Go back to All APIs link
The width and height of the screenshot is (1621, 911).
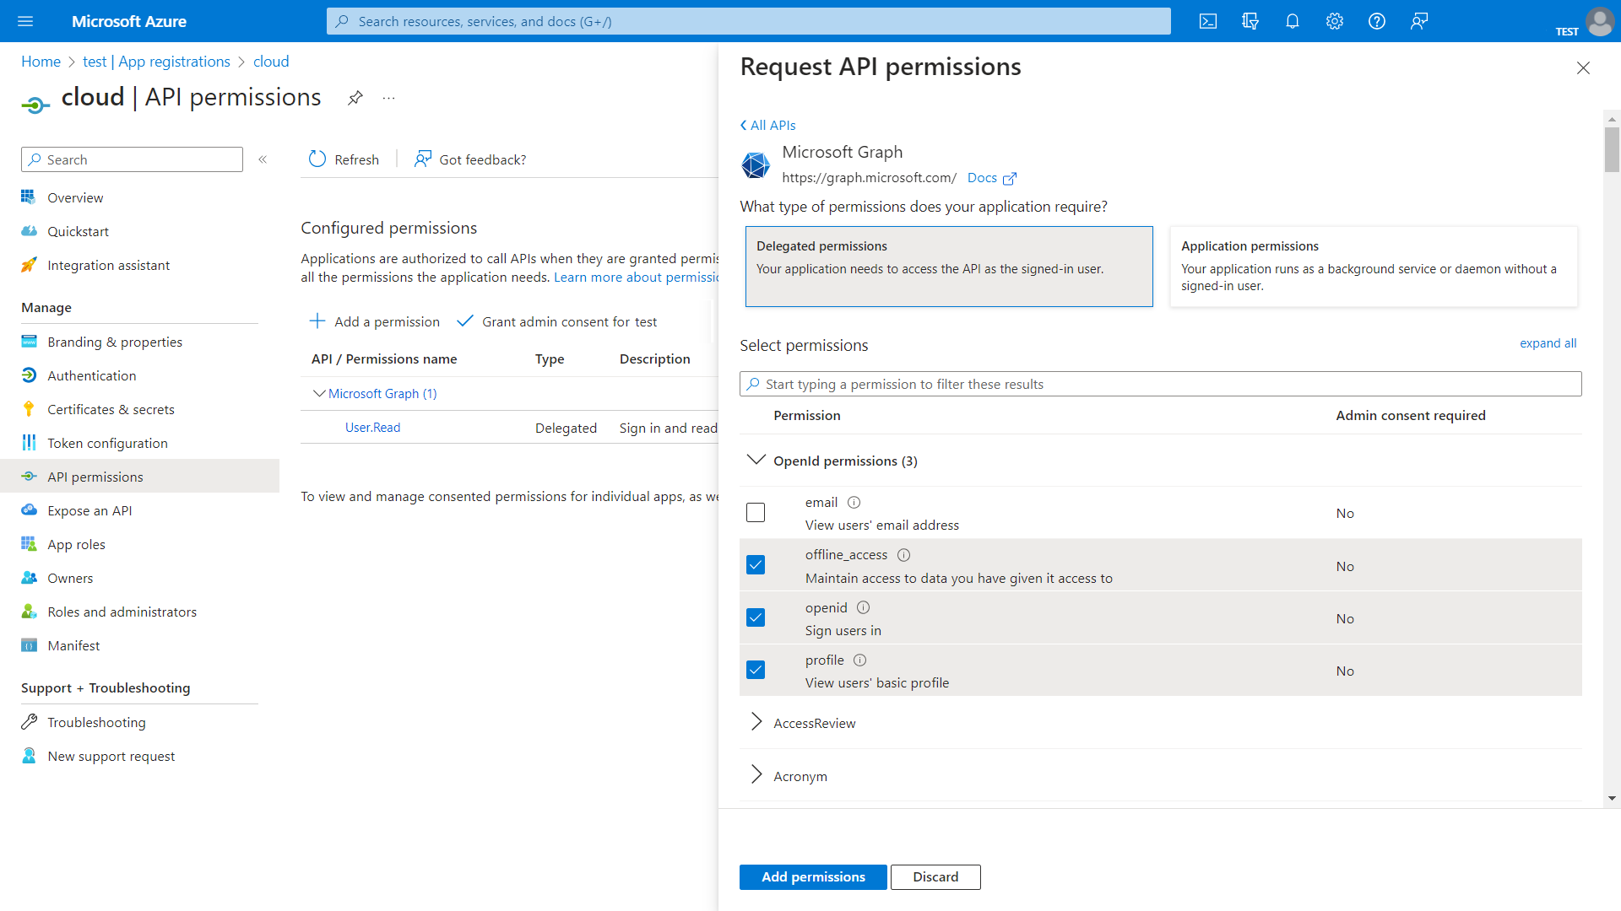point(768,125)
